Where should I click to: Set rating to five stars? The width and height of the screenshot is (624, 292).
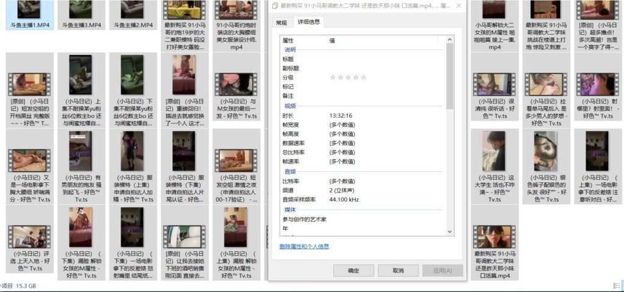pos(364,77)
